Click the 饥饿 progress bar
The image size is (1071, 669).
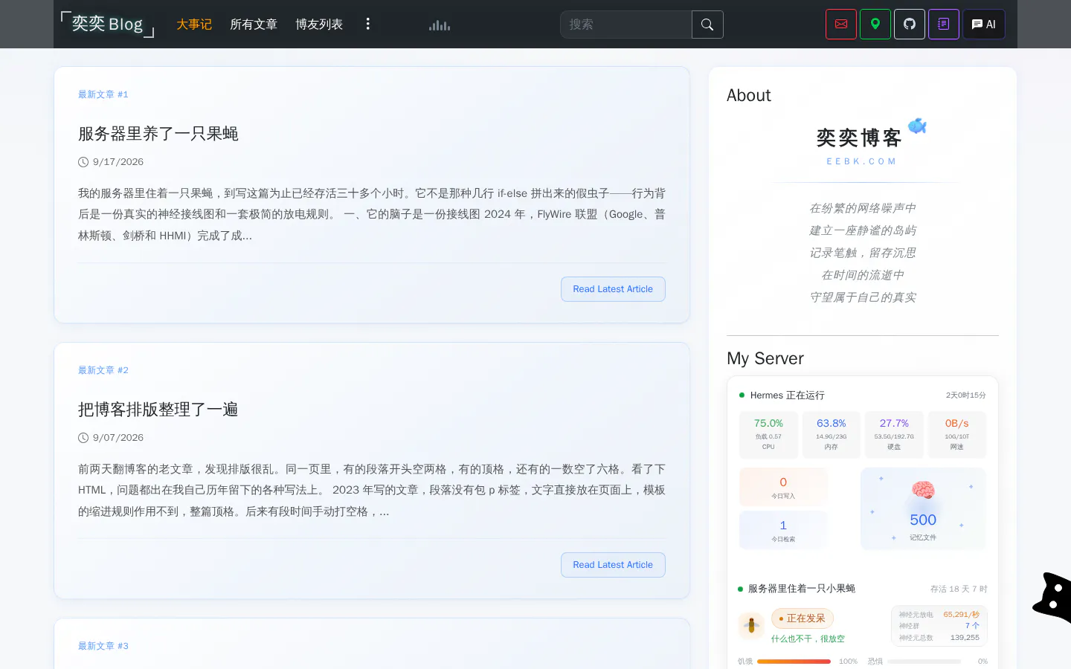pyautogui.click(x=794, y=661)
